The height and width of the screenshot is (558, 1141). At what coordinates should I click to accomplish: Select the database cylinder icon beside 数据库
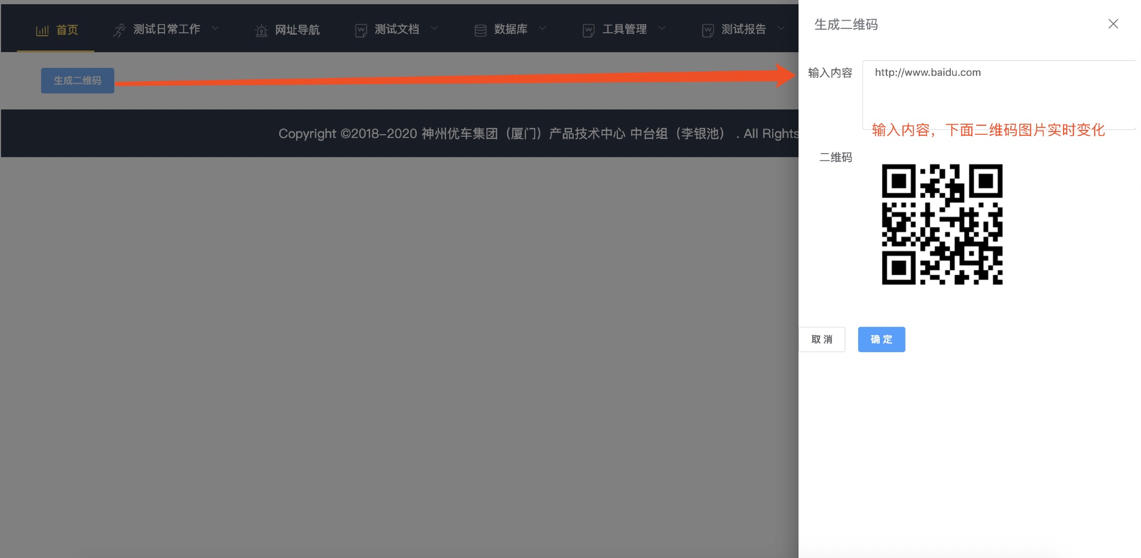point(480,29)
